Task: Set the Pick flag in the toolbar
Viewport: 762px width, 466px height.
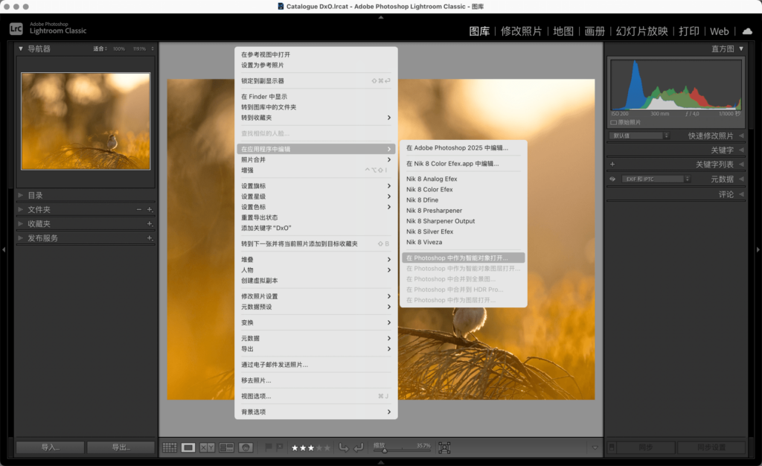Action: (268, 447)
